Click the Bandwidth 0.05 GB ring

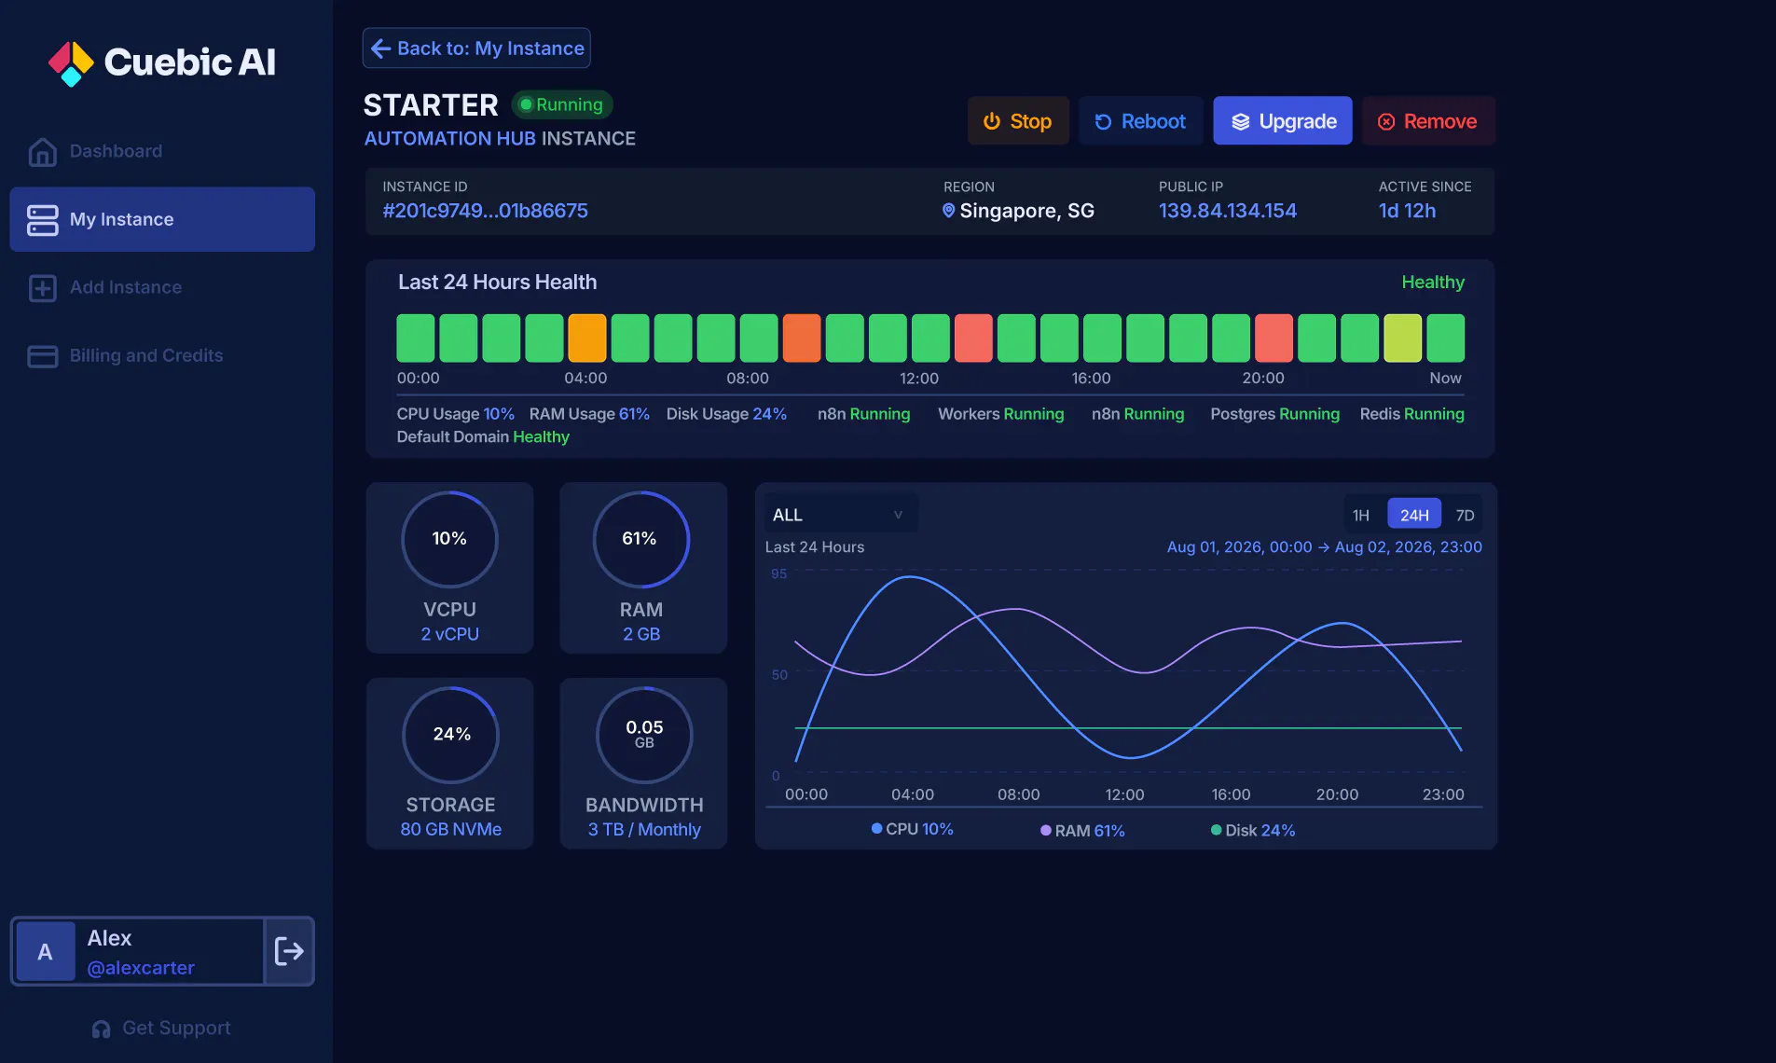point(644,735)
